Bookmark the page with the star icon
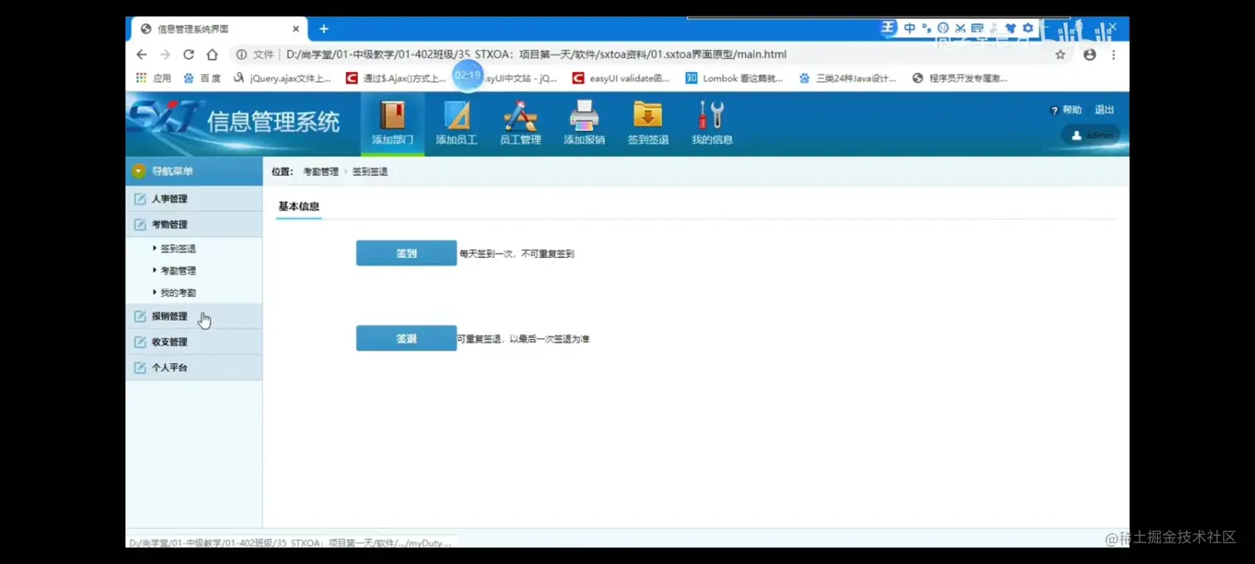The image size is (1255, 564). pyautogui.click(x=1060, y=55)
